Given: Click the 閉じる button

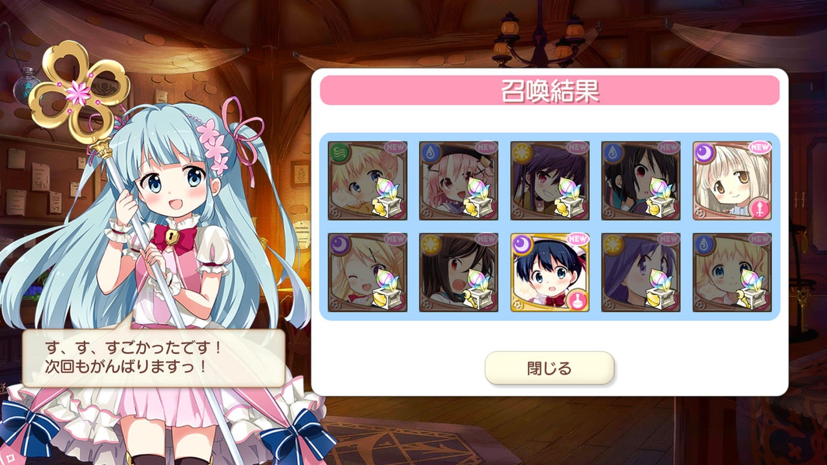Looking at the screenshot, I should (x=549, y=368).
